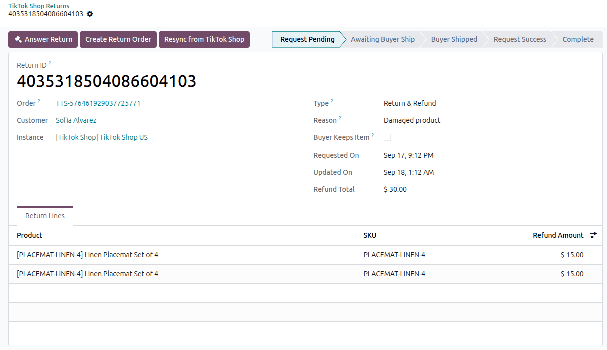Click the Sep 17, 9:12 PM requested date
607x350 pixels.
click(409, 155)
